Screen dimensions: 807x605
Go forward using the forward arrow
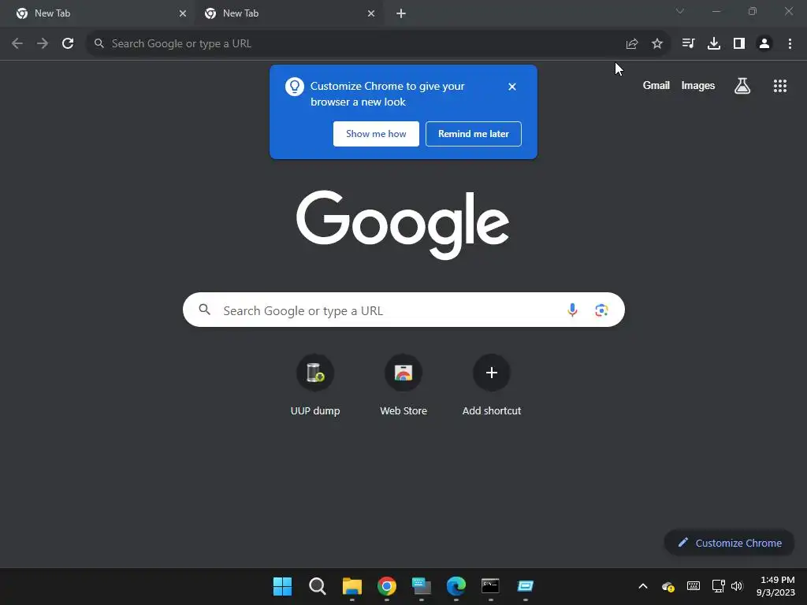(x=43, y=44)
